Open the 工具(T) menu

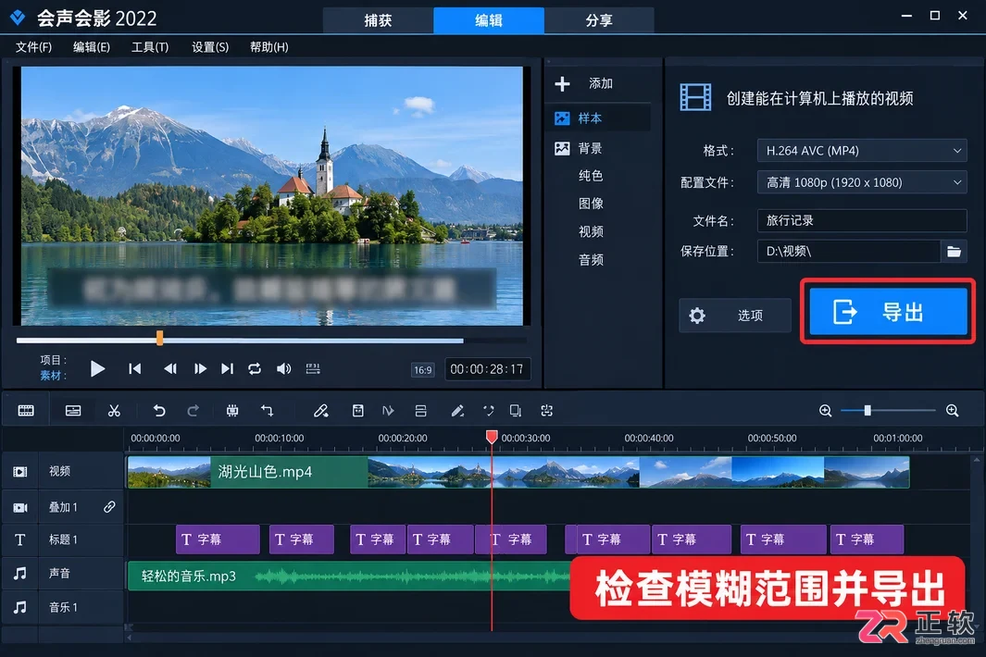click(150, 47)
